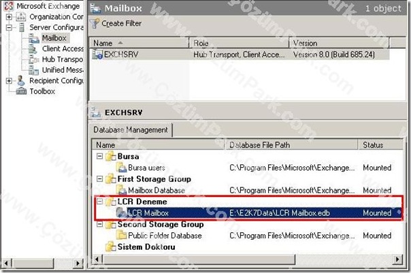
Task: Click the E:\E2K7Data\LCR Mailbox.edb path cell
Action: pyautogui.click(x=280, y=213)
